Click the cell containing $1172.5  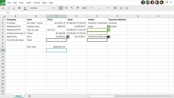[x=56, y=30]
